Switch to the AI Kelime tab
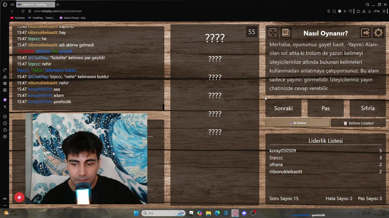Screen dimensions: 389x218 pyautogui.click(x=297, y=123)
